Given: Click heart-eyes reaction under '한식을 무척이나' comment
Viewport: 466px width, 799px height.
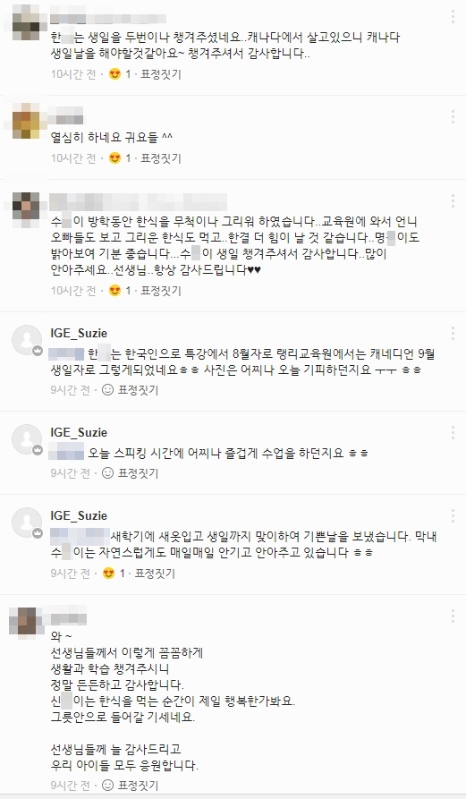Looking at the screenshot, I should 115,291.
